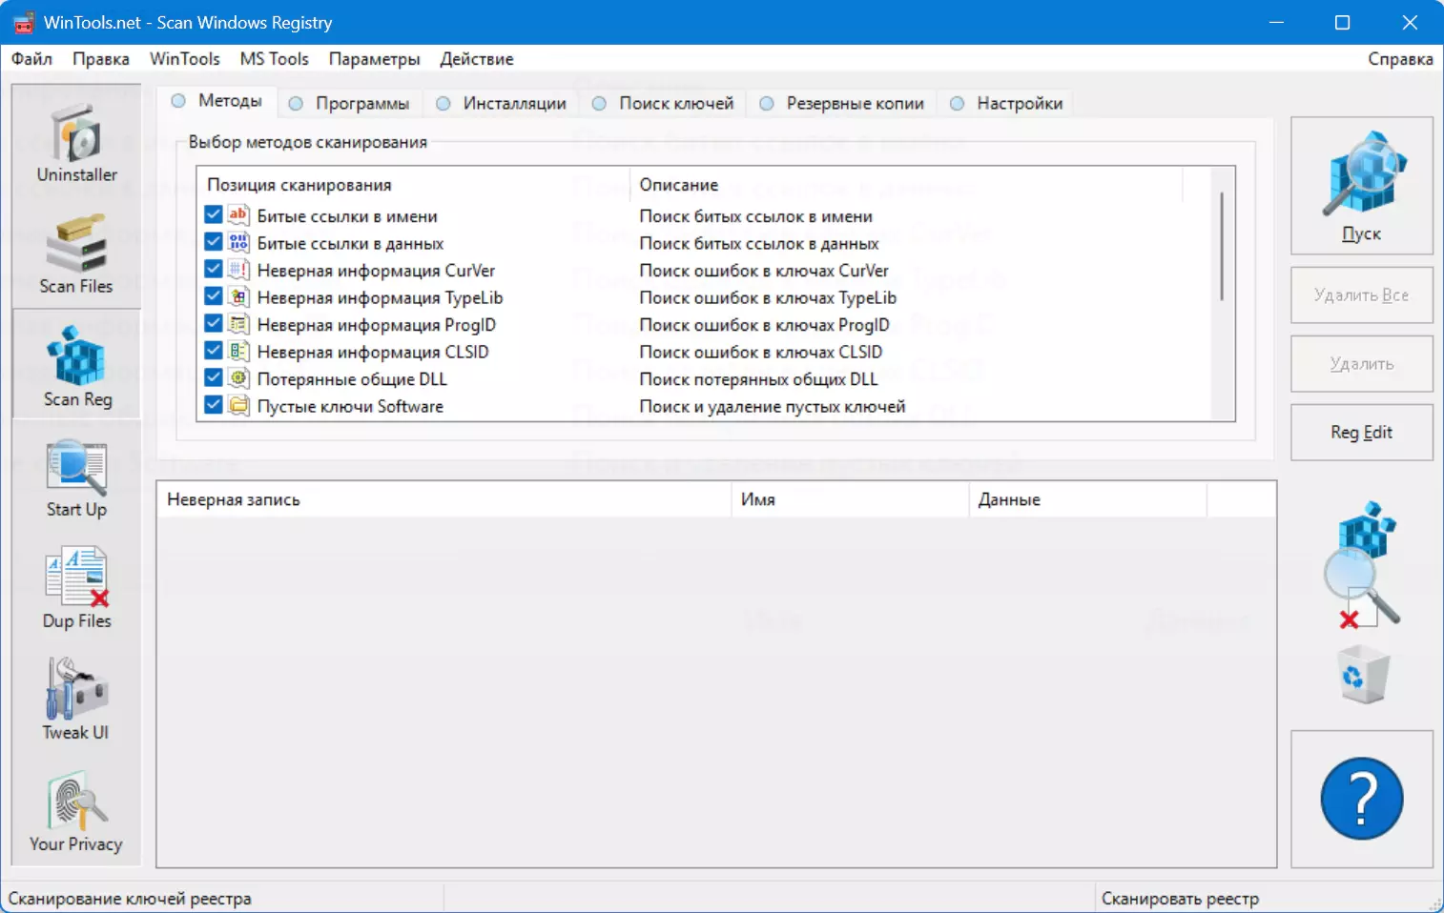The width and height of the screenshot is (1444, 913).
Task: Click the Удалить button
Action: pos(1361,364)
